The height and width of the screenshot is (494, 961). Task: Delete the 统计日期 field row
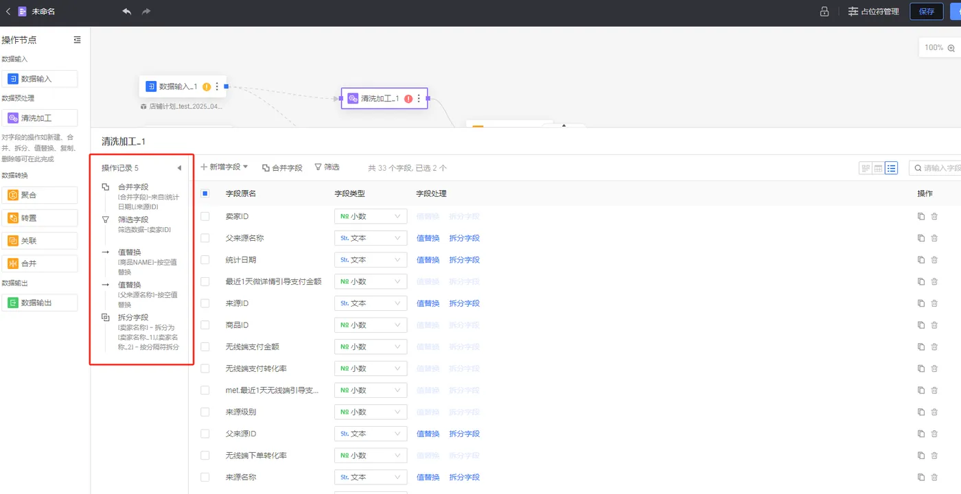tap(934, 260)
